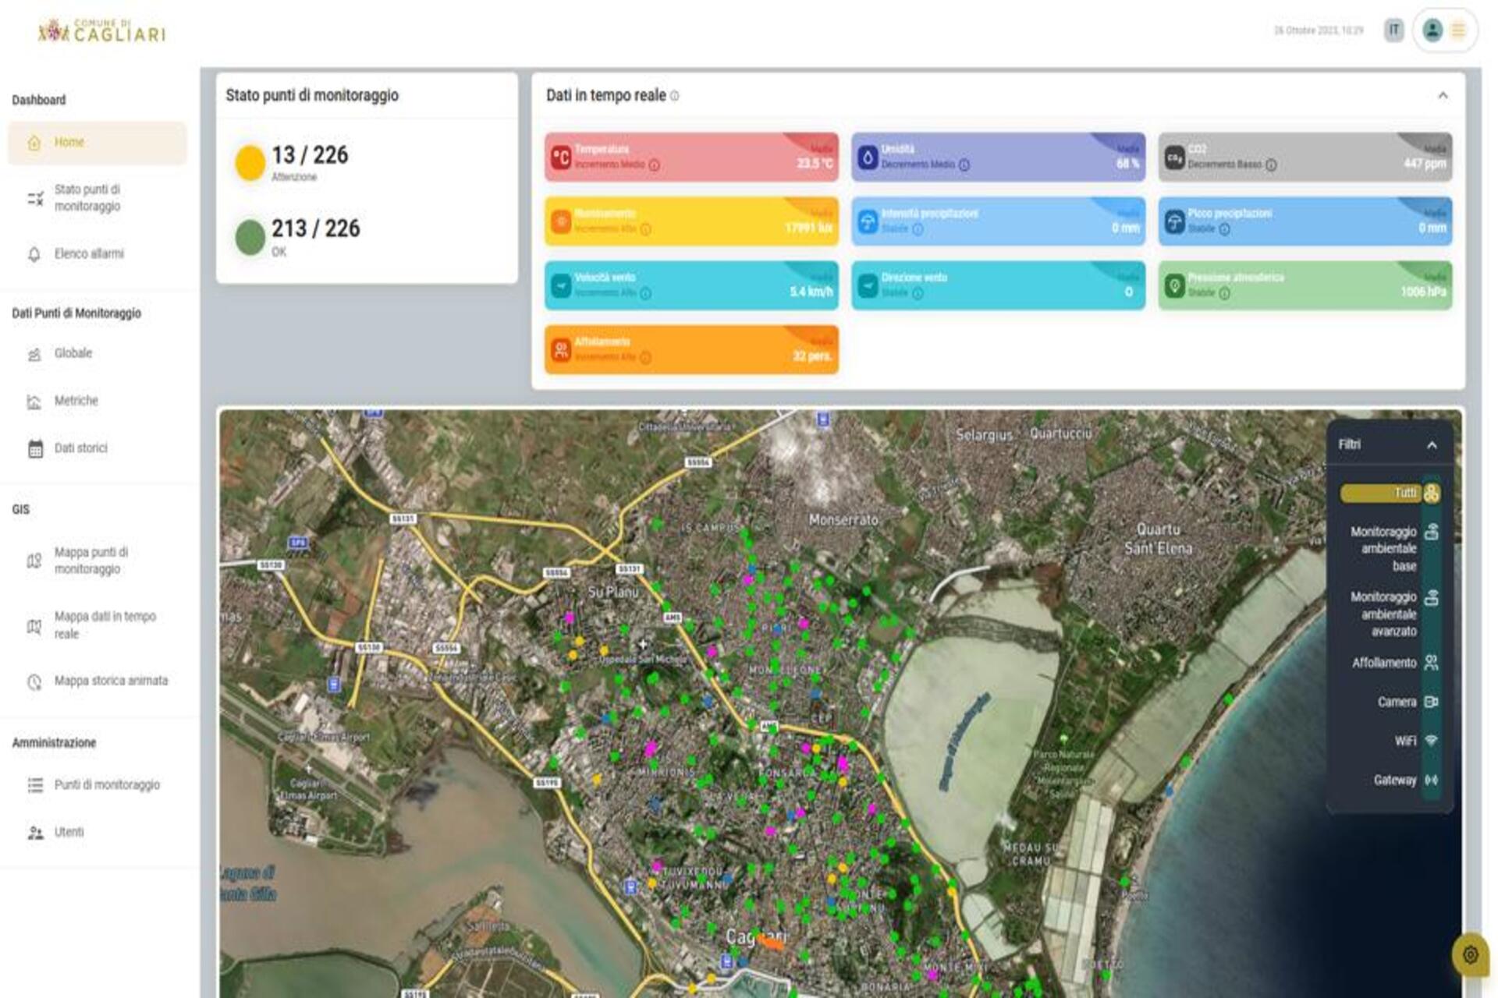Go to Dati storici in sidebar

tap(80, 448)
